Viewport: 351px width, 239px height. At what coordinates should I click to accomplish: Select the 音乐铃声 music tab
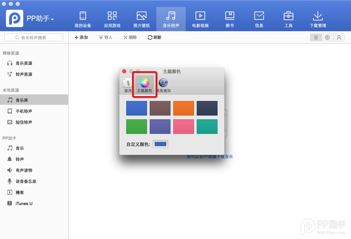click(x=171, y=19)
